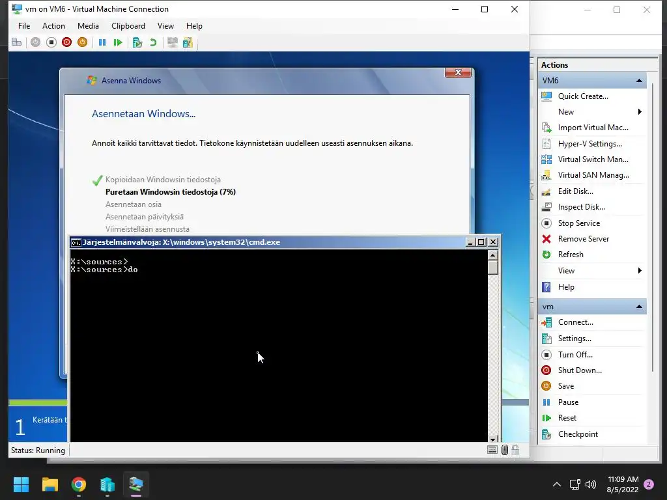The height and width of the screenshot is (500, 667).
Task: Open the Media menu
Action: pos(88,26)
